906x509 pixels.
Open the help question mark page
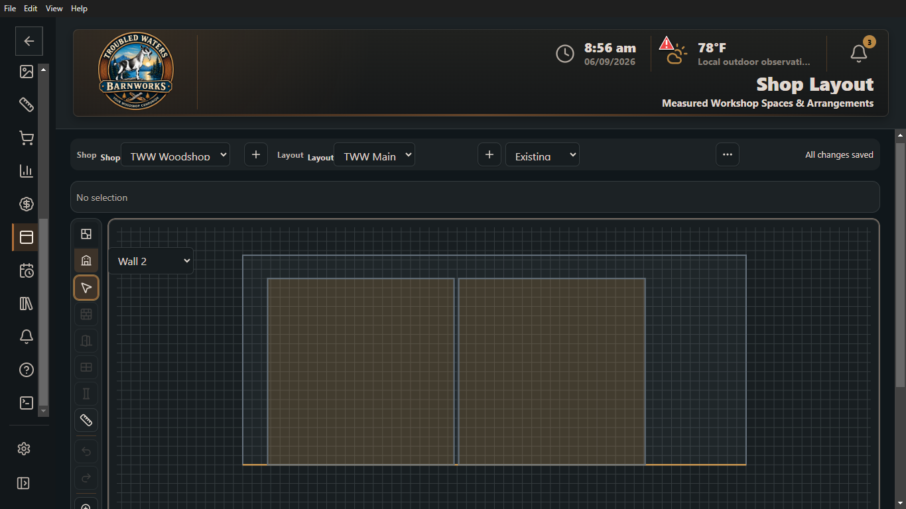pyautogui.click(x=27, y=370)
